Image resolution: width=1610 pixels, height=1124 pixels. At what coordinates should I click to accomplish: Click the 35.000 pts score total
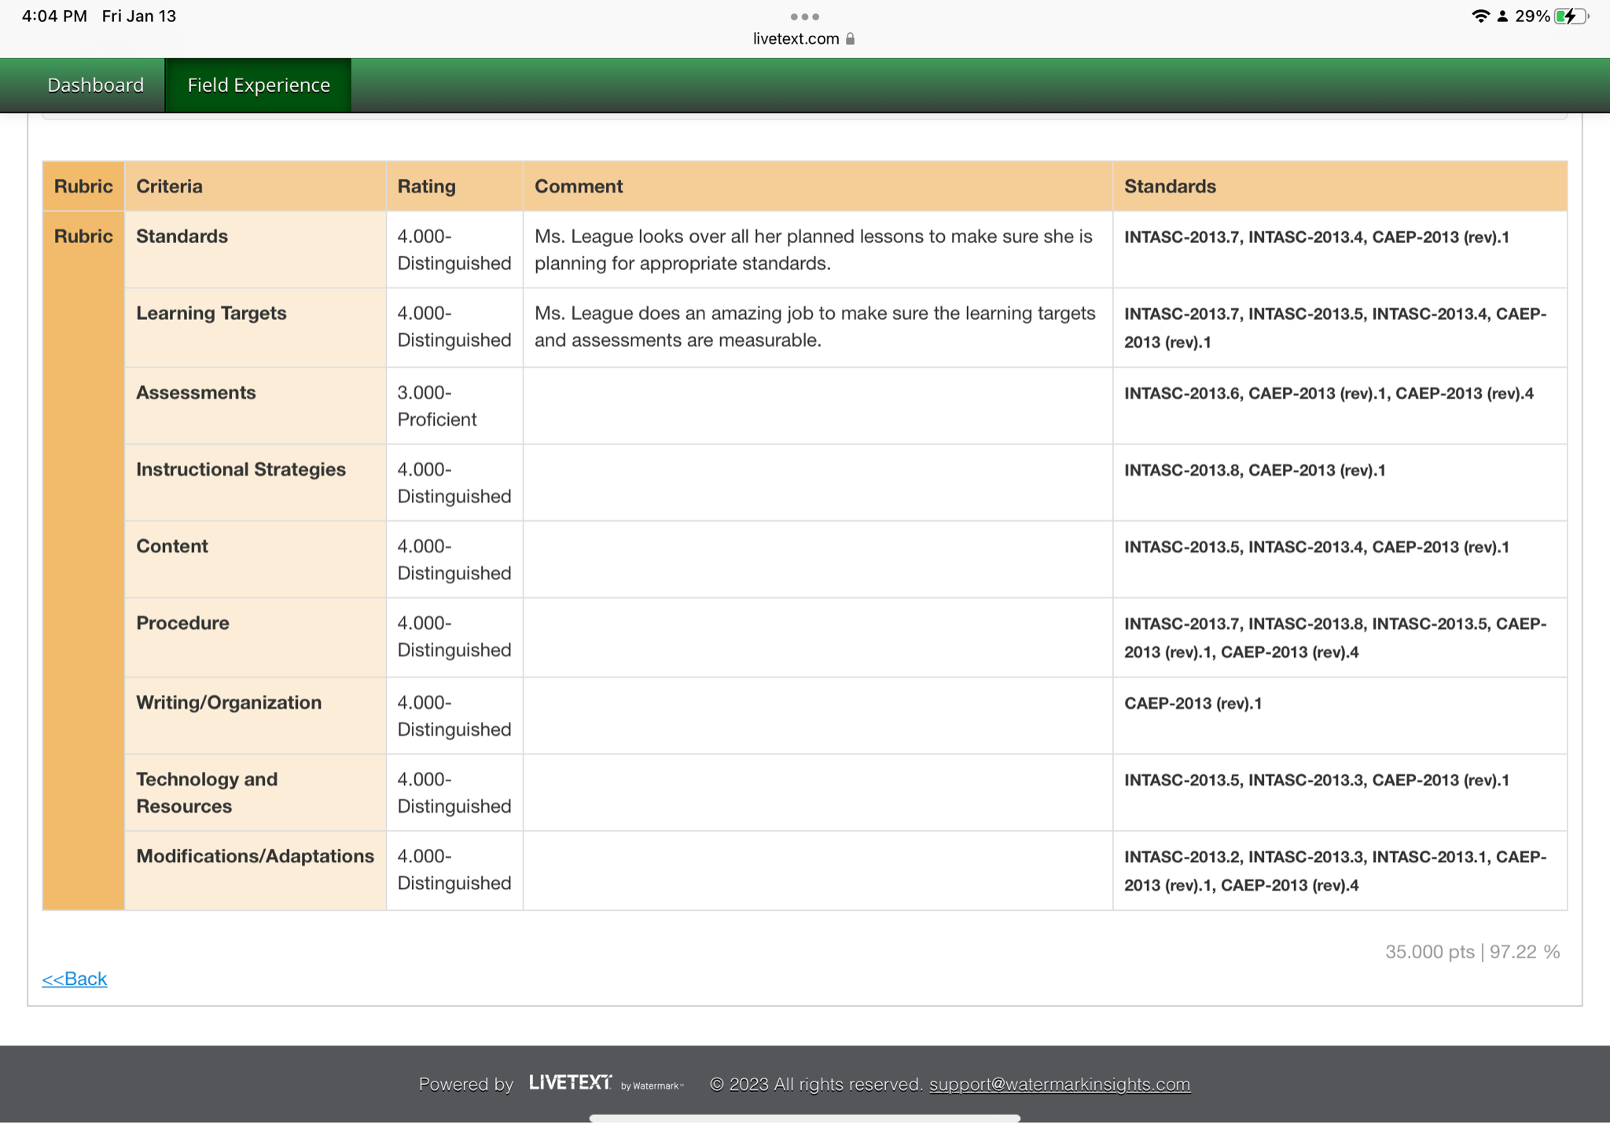1429,952
